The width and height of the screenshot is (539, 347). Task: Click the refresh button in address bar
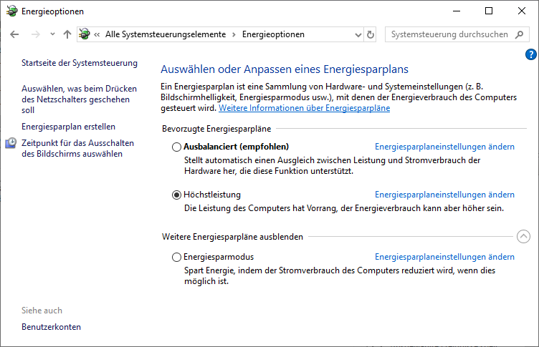(x=371, y=34)
